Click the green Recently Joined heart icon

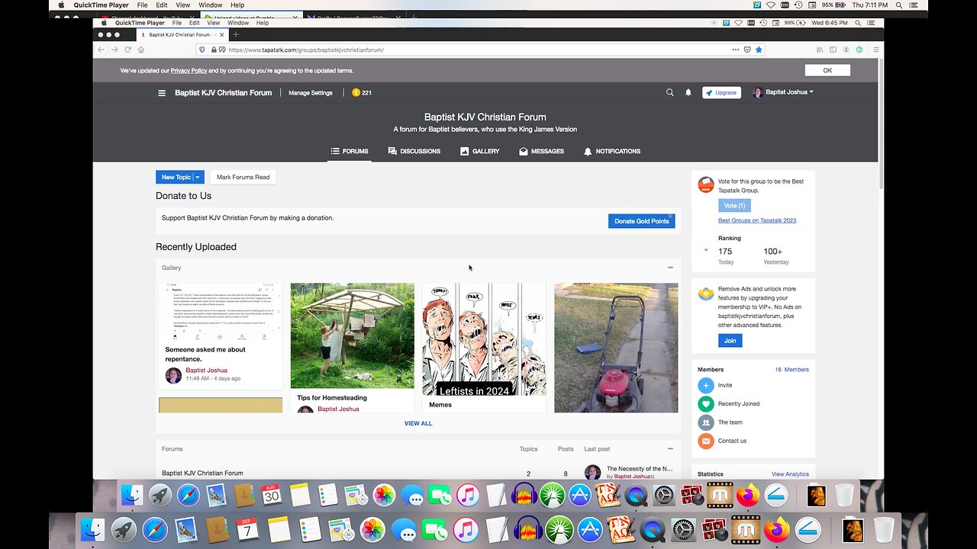pyautogui.click(x=706, y=404)
